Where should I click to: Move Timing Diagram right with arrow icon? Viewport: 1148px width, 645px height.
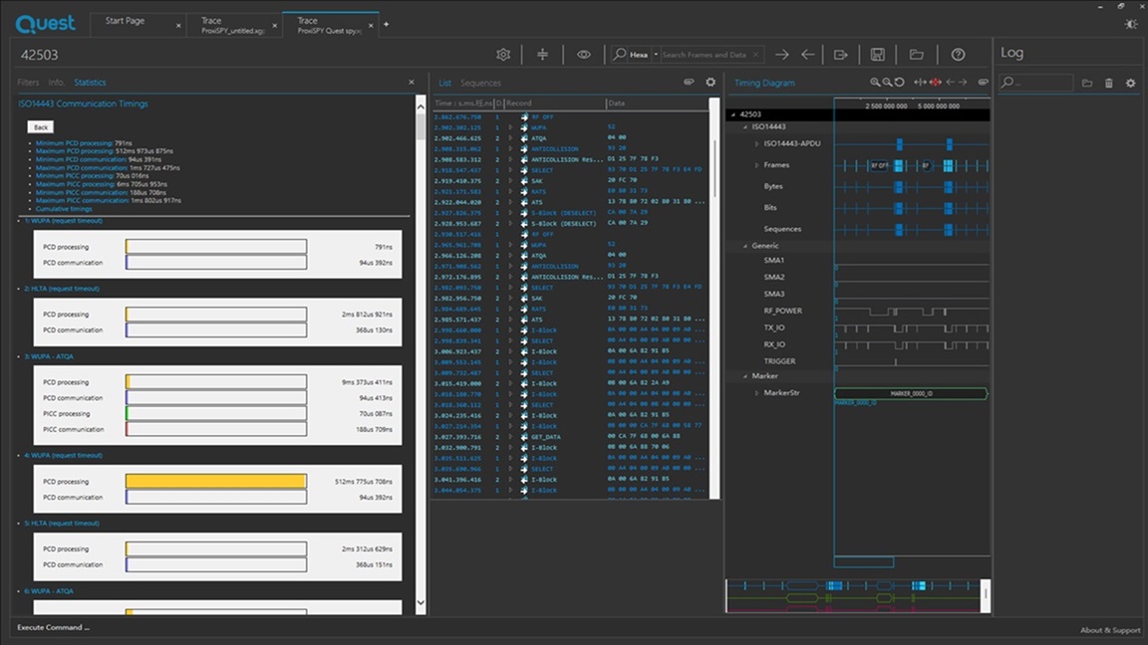[x=963, y=83]
